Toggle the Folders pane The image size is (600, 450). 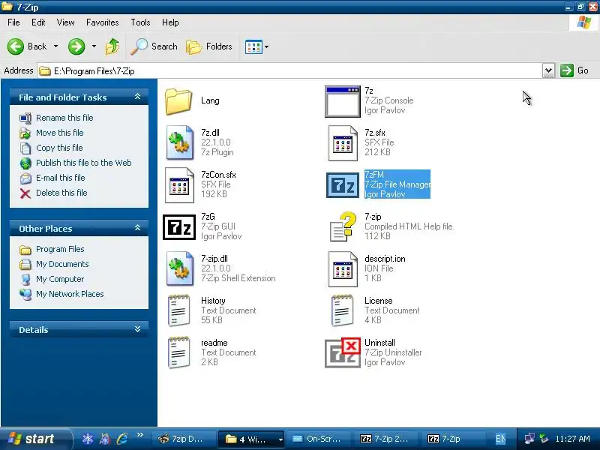[209, 46]
